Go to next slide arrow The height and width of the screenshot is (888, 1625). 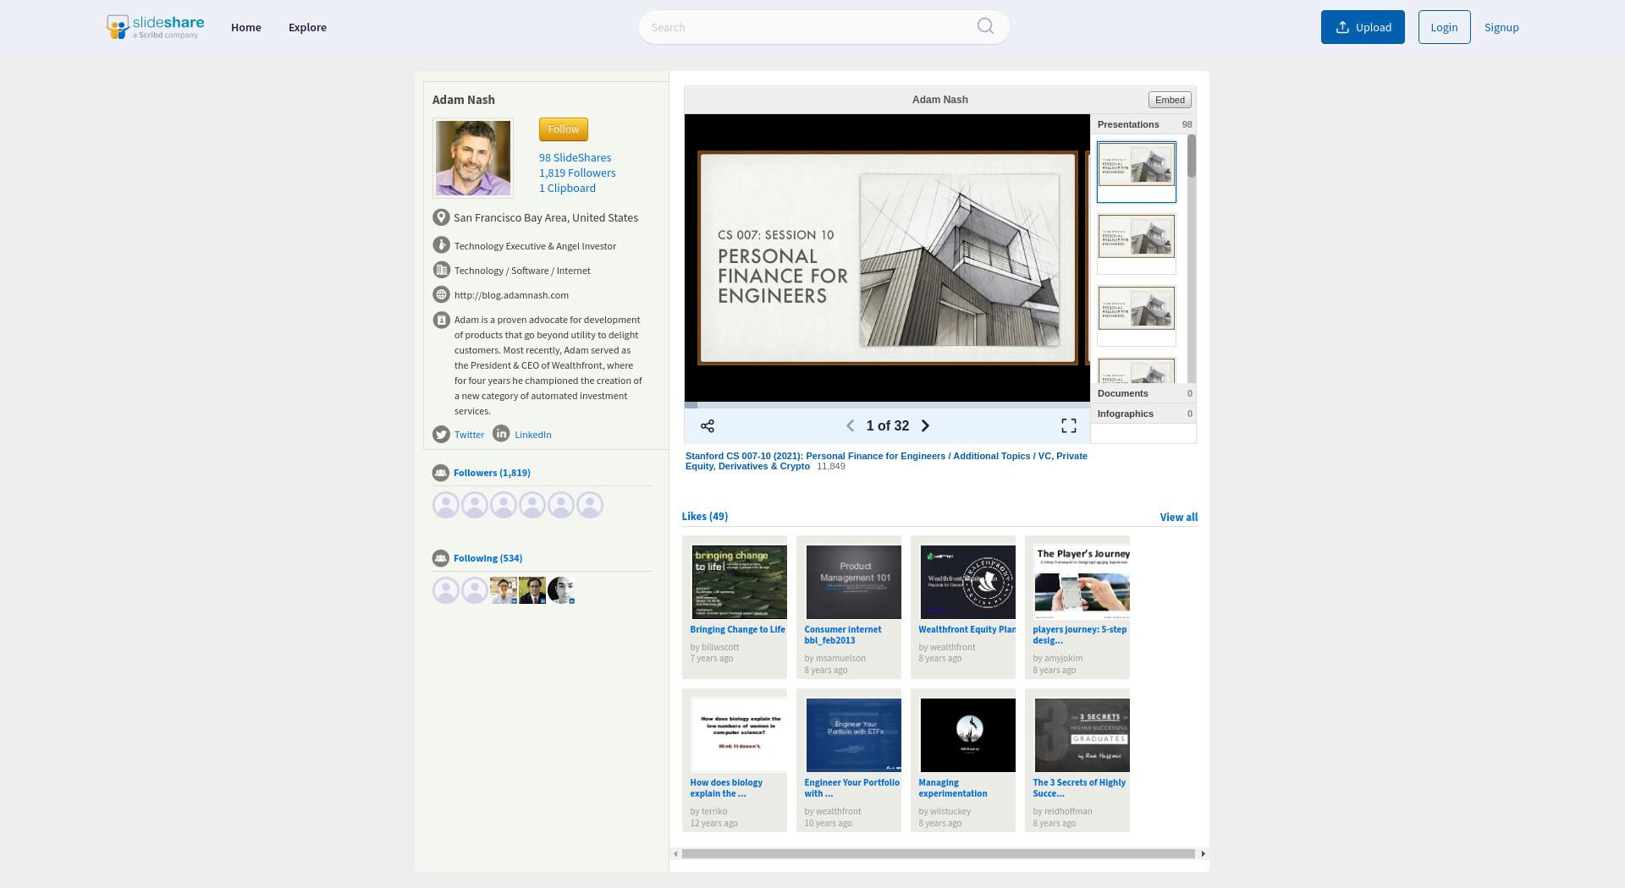click(x=925, y=426)
